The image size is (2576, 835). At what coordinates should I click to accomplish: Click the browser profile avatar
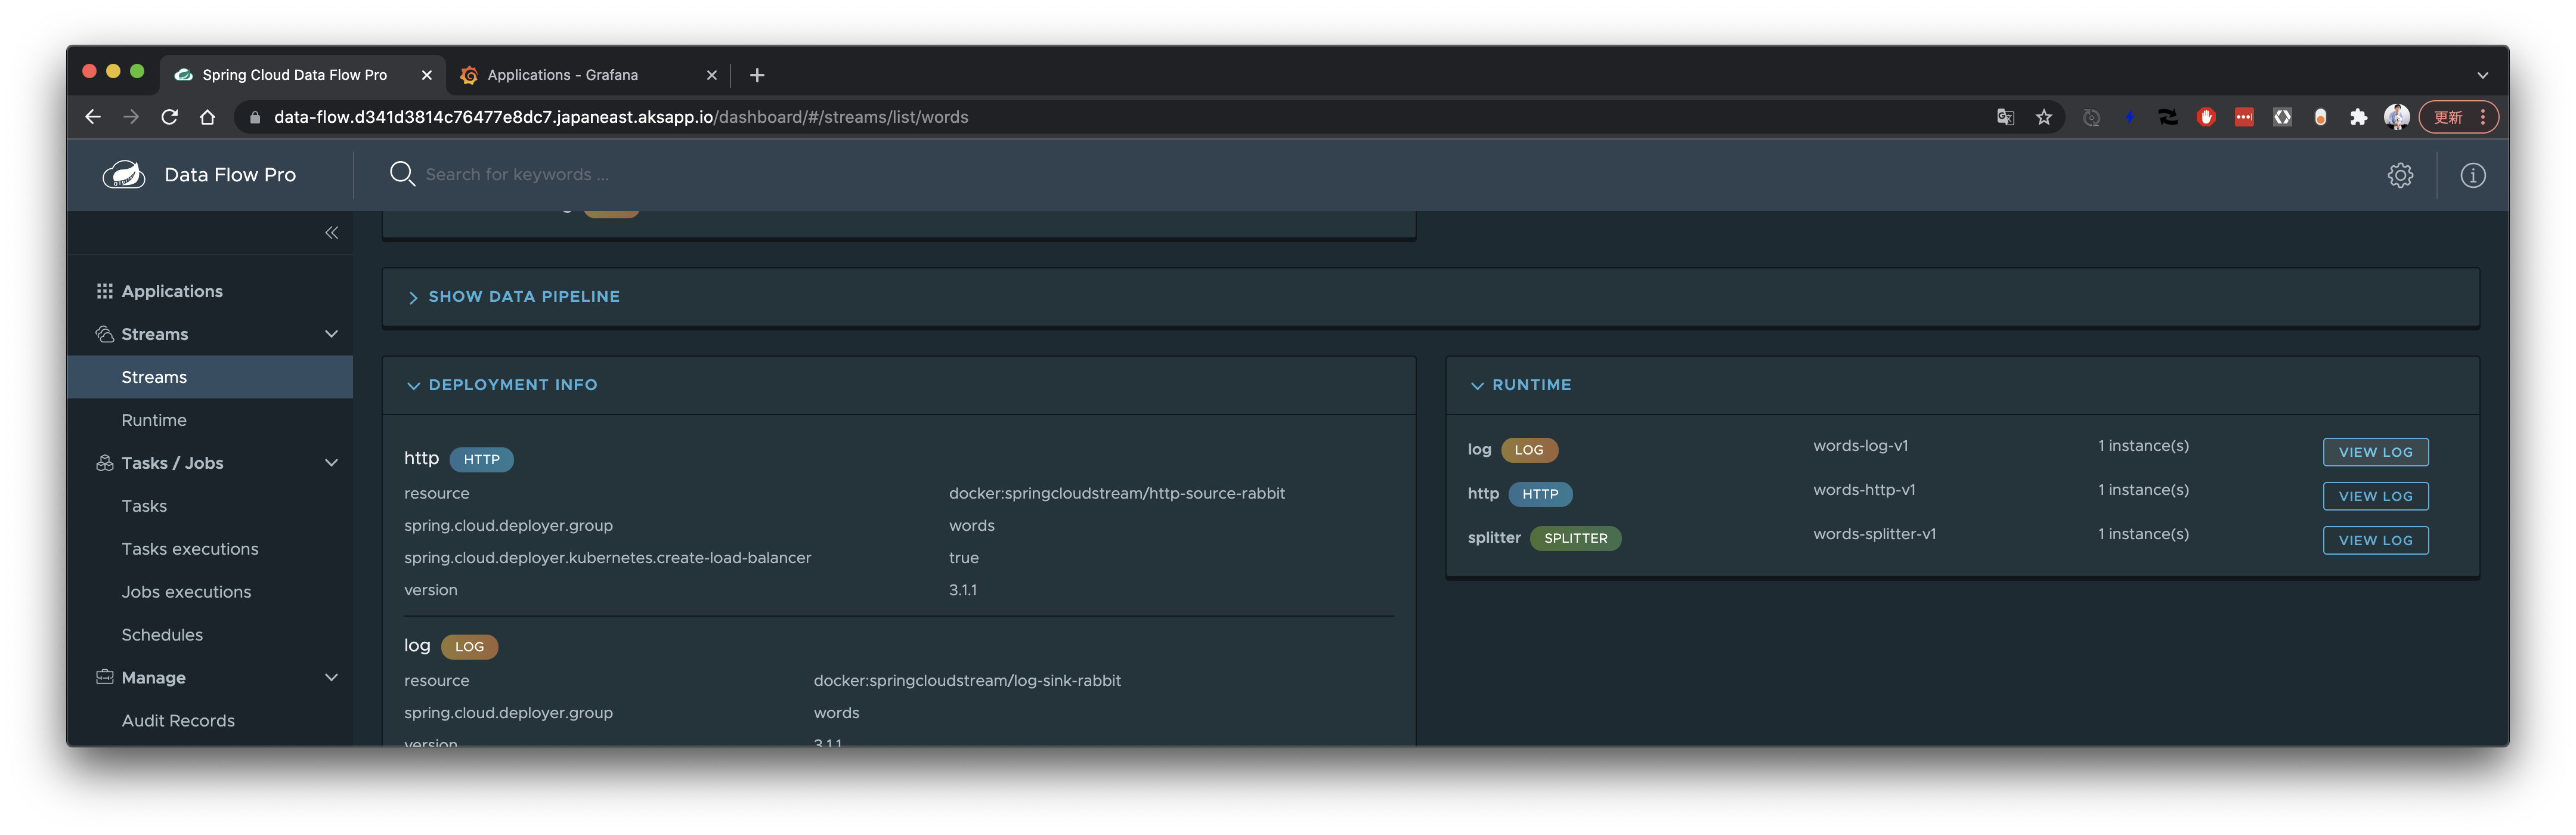[x=2396, y=117]
